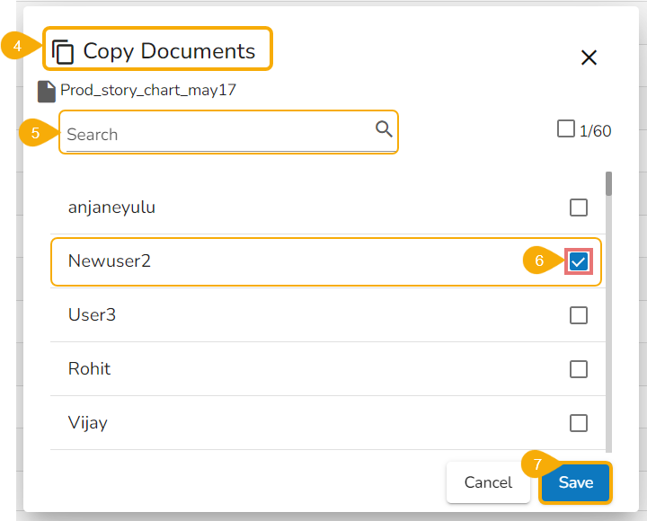647x521 pixels.
Task: Close the Copy Documents dialog
Action: (x=589, y=57)
